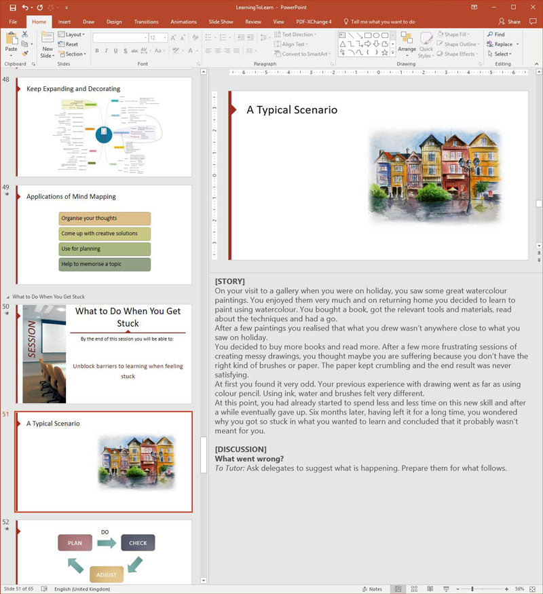Image resolution: width=543 pixels, height=594 pixels.
Task: Decrease font size with small A
Action: [x=183, y=38]
